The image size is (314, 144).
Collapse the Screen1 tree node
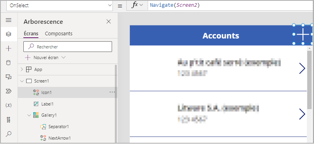click(x=22, y=81)
